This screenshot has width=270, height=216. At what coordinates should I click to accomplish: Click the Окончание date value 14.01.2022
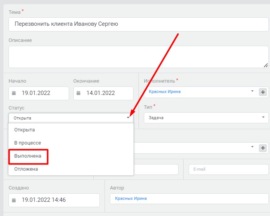point(101,93)
